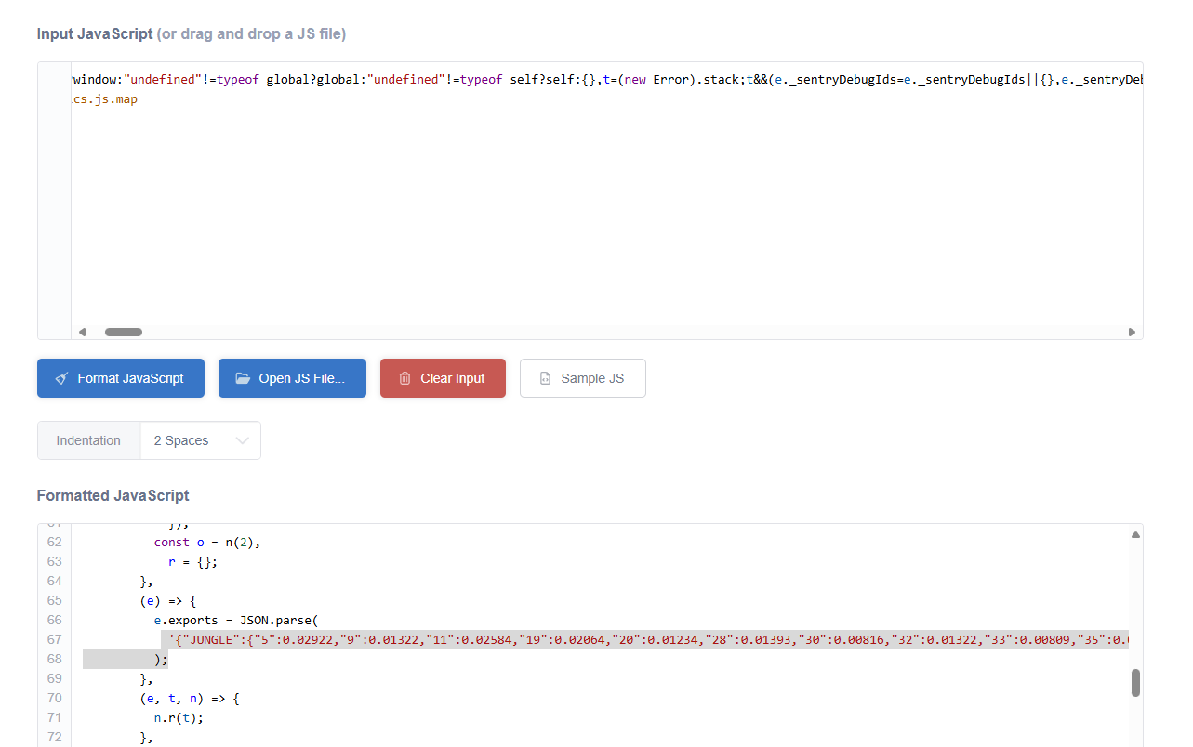
Task: Click the chevron arrow beside 2 Spaces
Action: click(x=243, y=440)
